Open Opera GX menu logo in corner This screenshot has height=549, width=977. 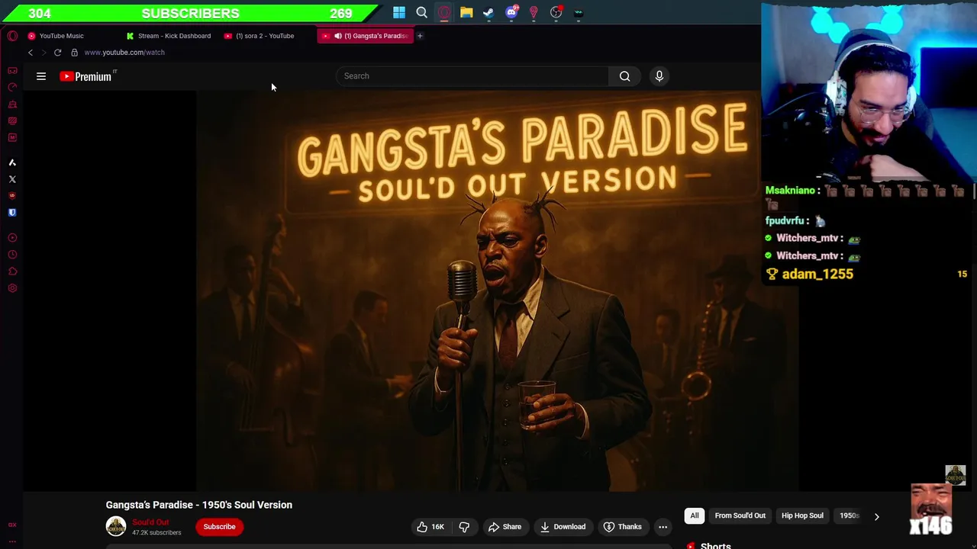[x=12, y=36]
